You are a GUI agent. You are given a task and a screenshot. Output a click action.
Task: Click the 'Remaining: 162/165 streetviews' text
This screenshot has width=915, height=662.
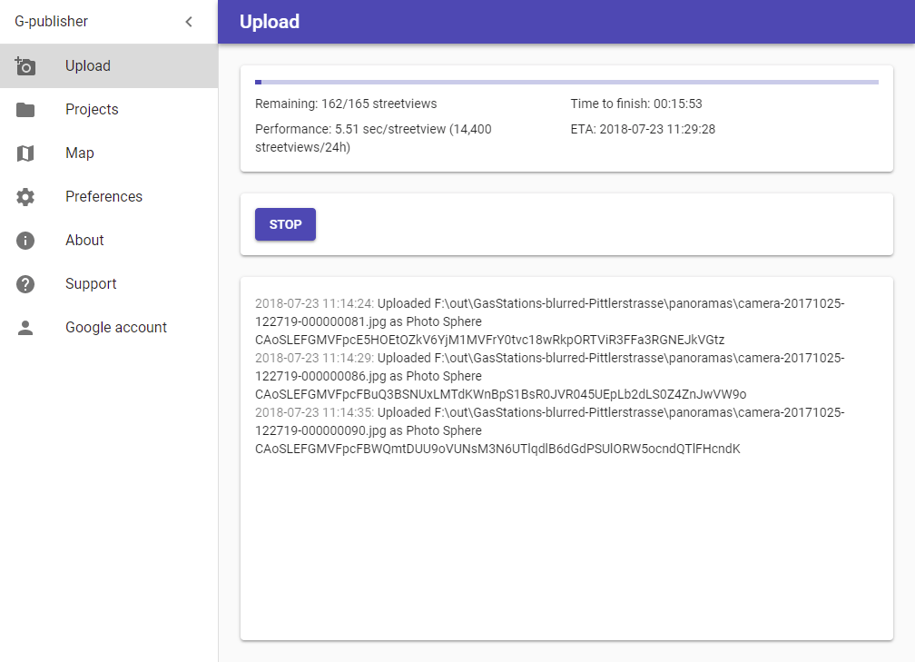point(346,104)
